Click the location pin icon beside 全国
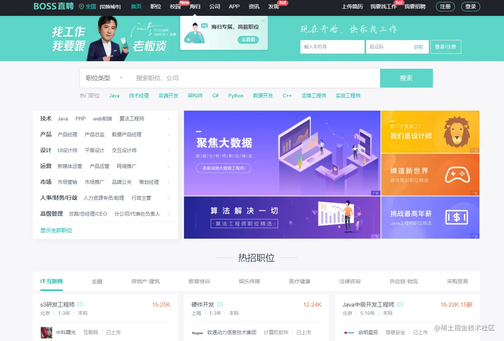This screenshot has width=504, height=341. tap(81, 6)
